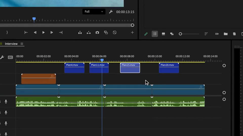Viewport: 243px width, 136px height.
Task: Select the first green audio clip
Action: (37, 101)
